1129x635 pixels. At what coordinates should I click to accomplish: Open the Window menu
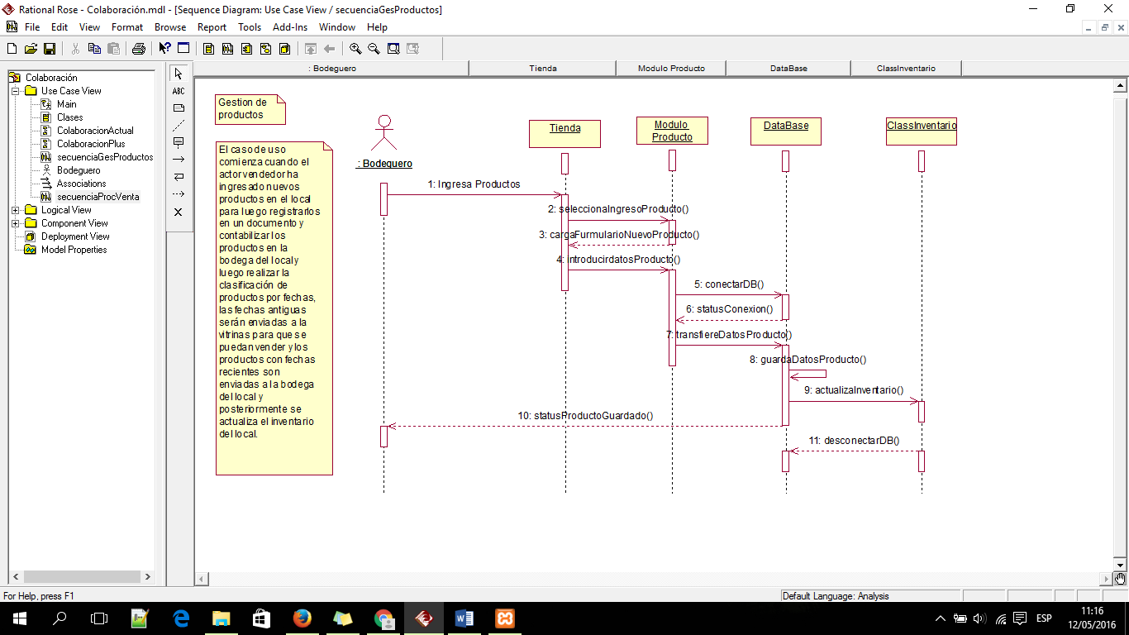(x=337, y=27)
